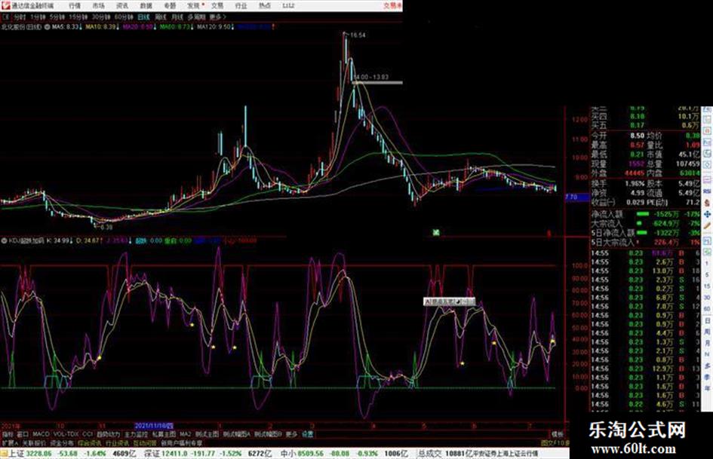This screenshot has width=713, height=459.
Task: Switch chart to 30分钟 period
Action: [x=101, y=17]
